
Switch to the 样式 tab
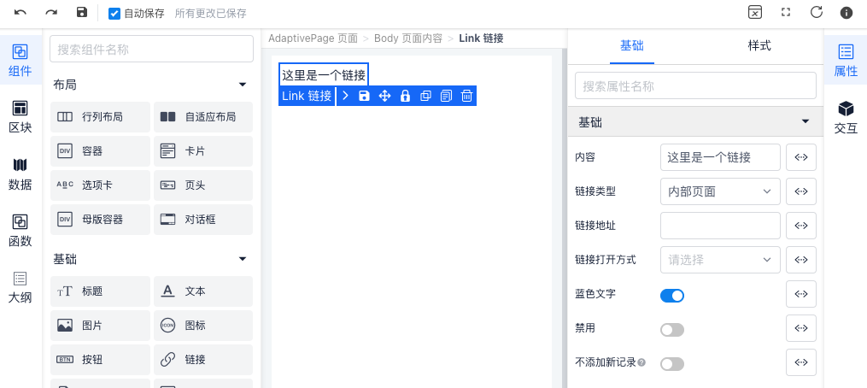pyautogui.click(x=759, y=45)
